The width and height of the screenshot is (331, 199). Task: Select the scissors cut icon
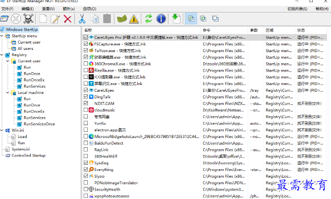click(x=82, y=19)
